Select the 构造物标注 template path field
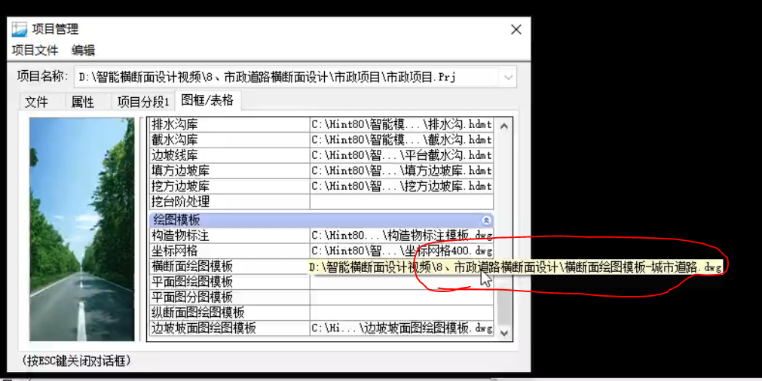Viewport: 762px width, 381px height. tap(401, 236)
